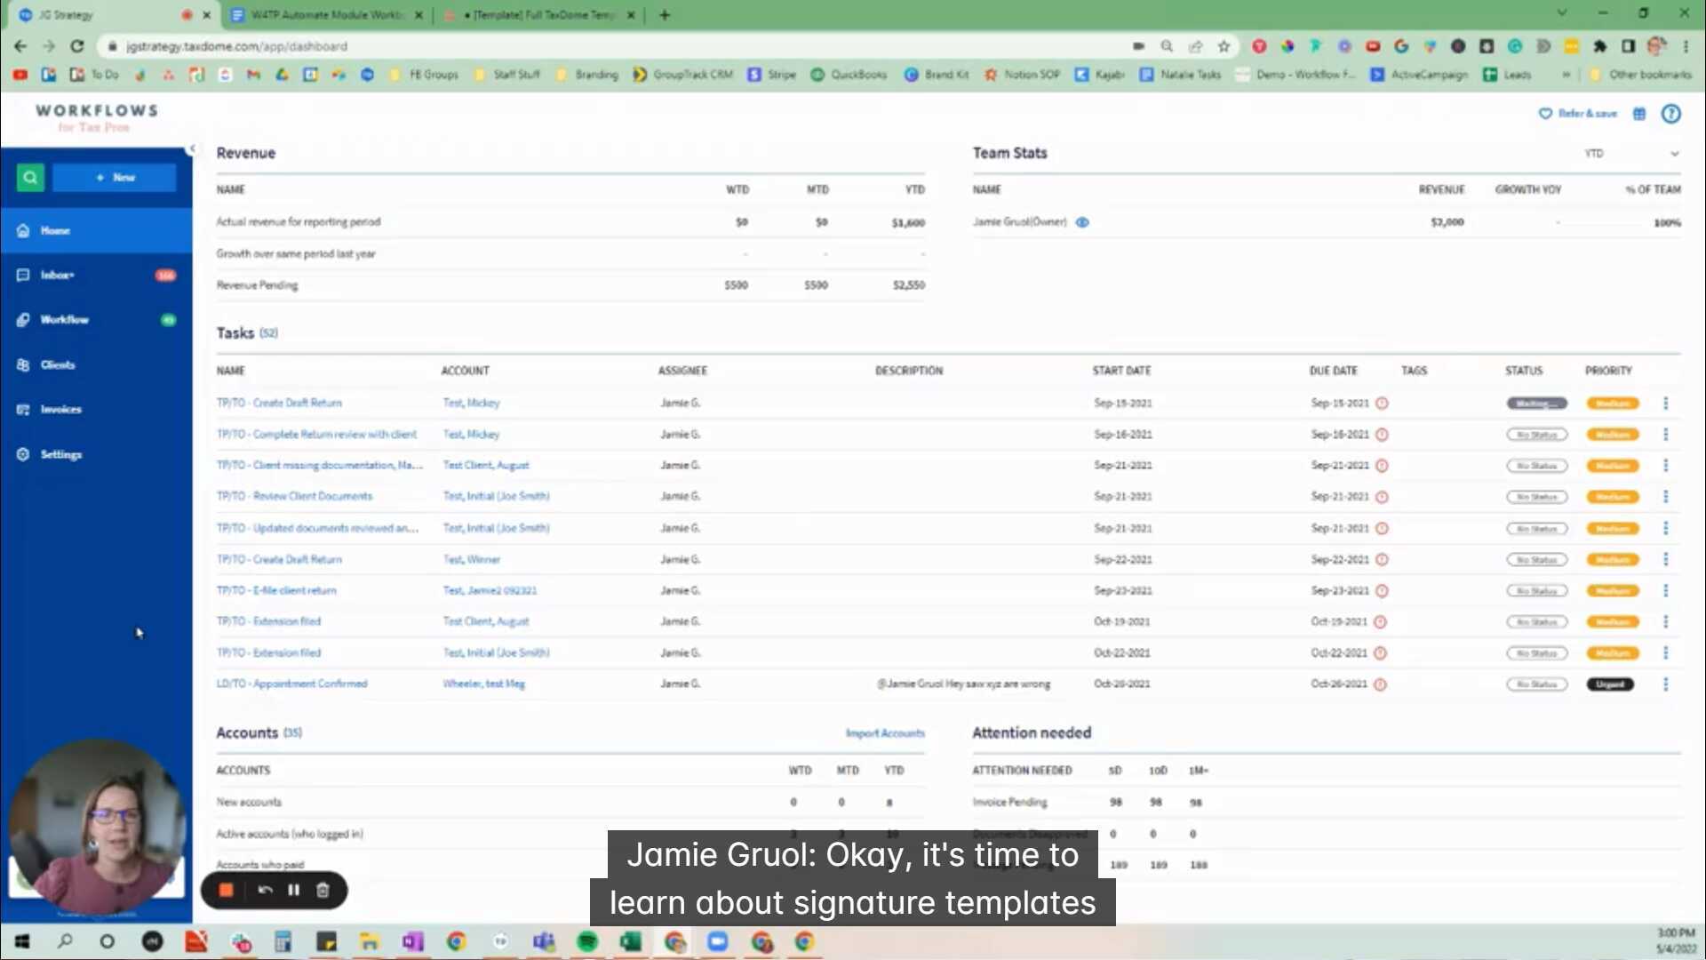Click the recording stop button
This screenshot has height=960, width=1706.
tap(226, 891)
